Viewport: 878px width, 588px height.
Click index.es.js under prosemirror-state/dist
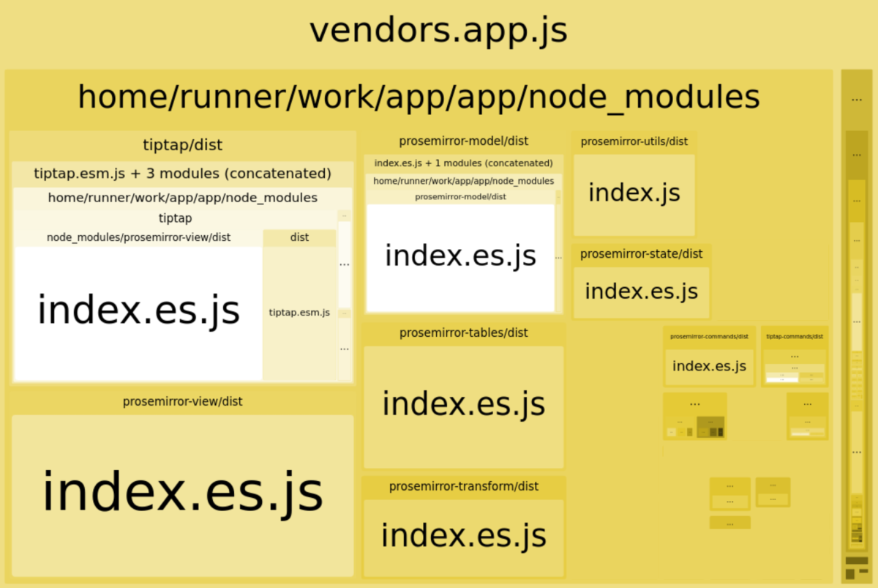point(641,291)
